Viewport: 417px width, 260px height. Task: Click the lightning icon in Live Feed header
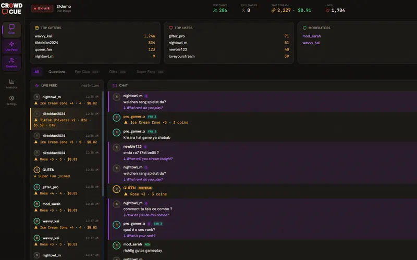tap(37, 85)
